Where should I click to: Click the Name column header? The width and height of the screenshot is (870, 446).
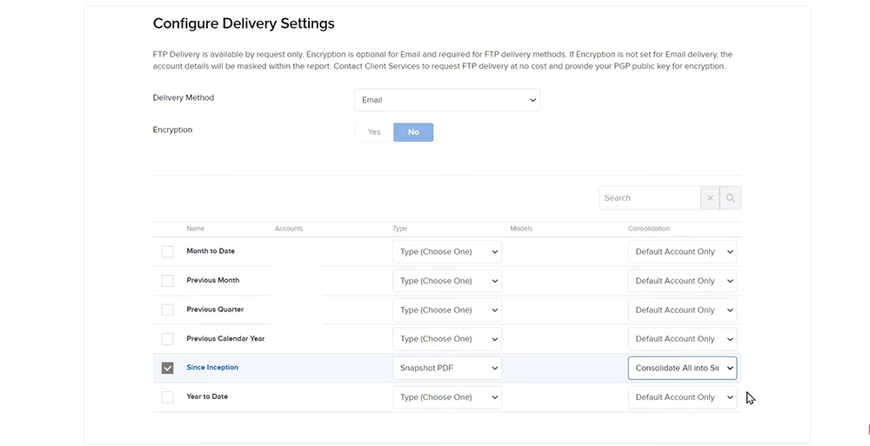point(195,229)
